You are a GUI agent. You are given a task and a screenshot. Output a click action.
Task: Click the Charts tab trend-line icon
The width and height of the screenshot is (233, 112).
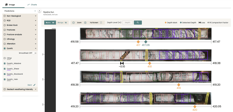[x=28, y=5]
